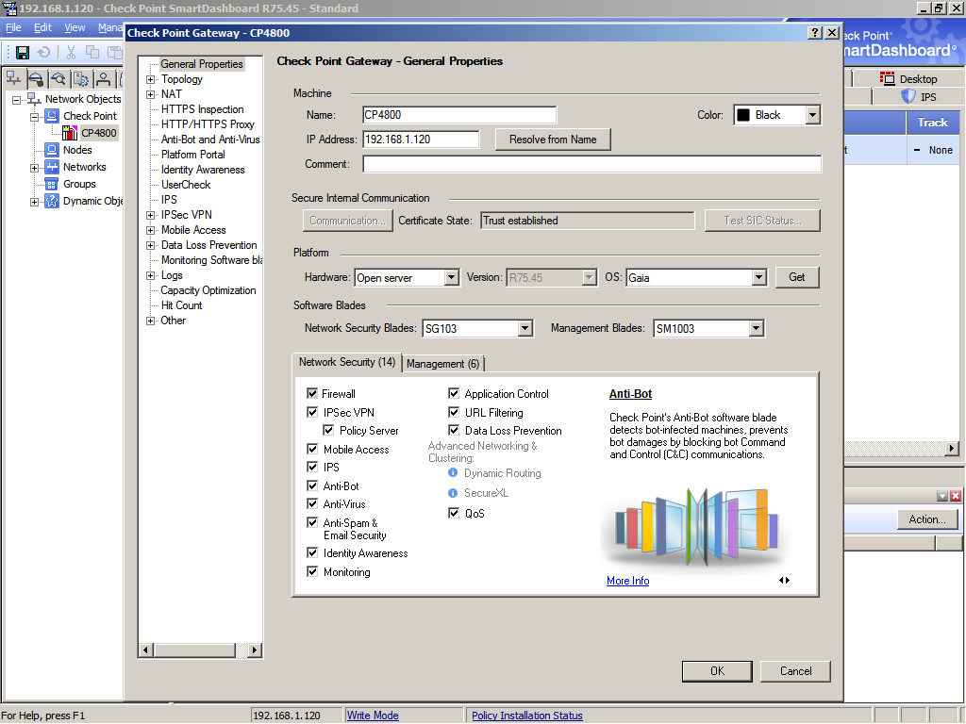Click the Get button

point(796,277)
